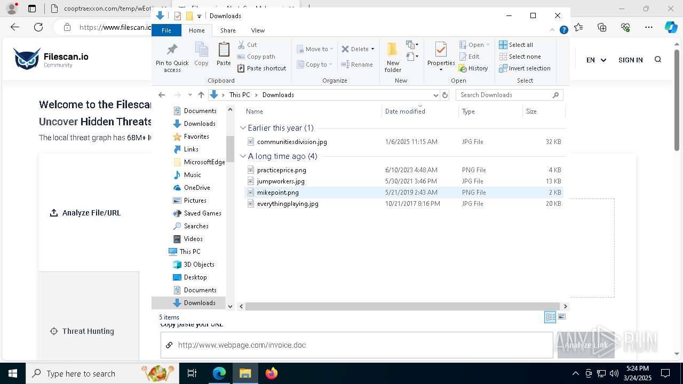Open the address bar history dropdown
Viewport: 683px width, 384px height.
(x=435, y=95)
